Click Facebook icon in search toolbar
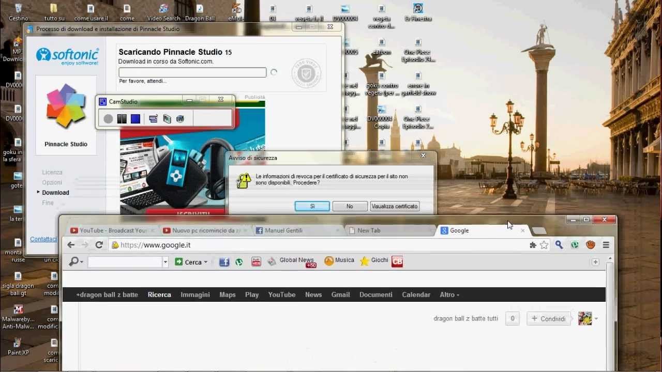 (224, 262)
